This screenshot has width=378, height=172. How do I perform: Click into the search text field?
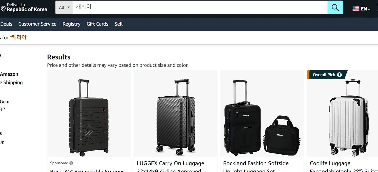(x=200, y=7)
